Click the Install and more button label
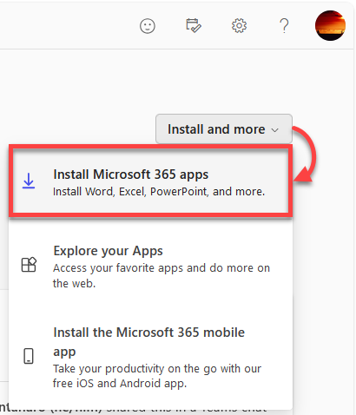 click(x=216, y=129)
